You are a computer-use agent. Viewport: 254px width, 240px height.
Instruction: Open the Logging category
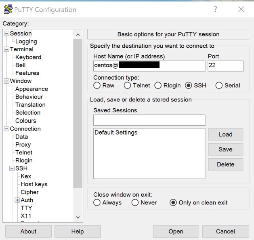[26, 42]
